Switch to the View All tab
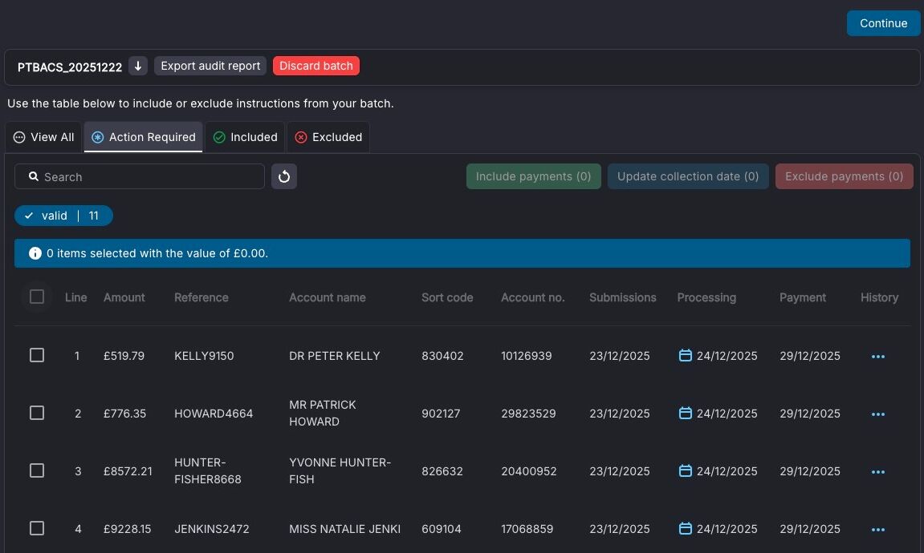Image resolution: width=924 pixels, height=553 pixels. point(43,137)
